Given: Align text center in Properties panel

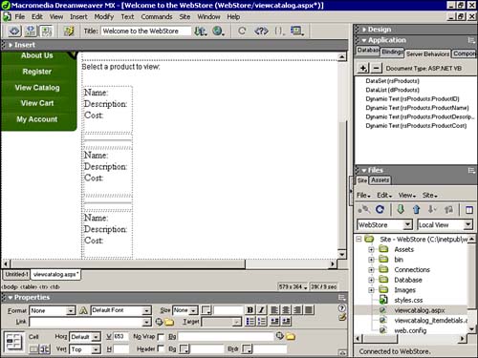Looking at the screenshot, I should coord(286,310).
